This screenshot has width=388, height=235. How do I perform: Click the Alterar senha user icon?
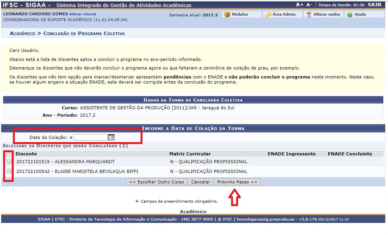tap(309, 14)
